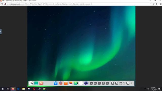162x91 pixels.
Task: Open the Windows Action Center notifications icon
Action: [x=159, y=89]
